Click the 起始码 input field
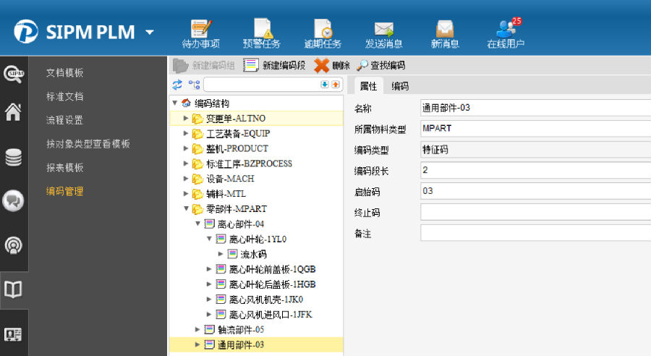 [535, 191]
